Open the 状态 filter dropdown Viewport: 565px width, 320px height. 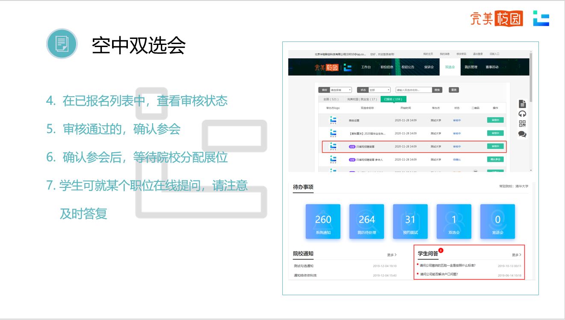pos(379,90)
